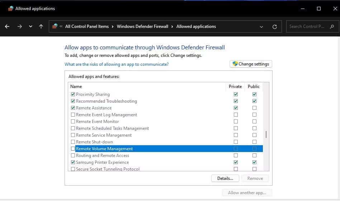Select Allowed applications breadcrumb

point(196,26)
